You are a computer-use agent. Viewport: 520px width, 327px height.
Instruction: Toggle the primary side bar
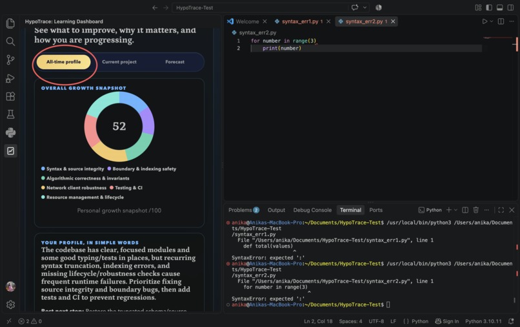(x=489, y=7)
